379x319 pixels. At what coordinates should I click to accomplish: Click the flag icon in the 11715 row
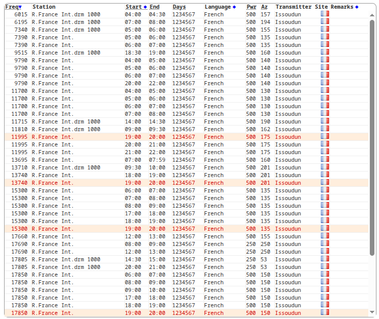pyautogui.click(x=325, y=121)
